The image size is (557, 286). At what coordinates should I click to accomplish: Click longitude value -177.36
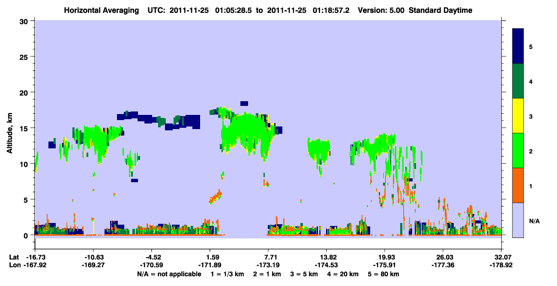coord(443,265)
